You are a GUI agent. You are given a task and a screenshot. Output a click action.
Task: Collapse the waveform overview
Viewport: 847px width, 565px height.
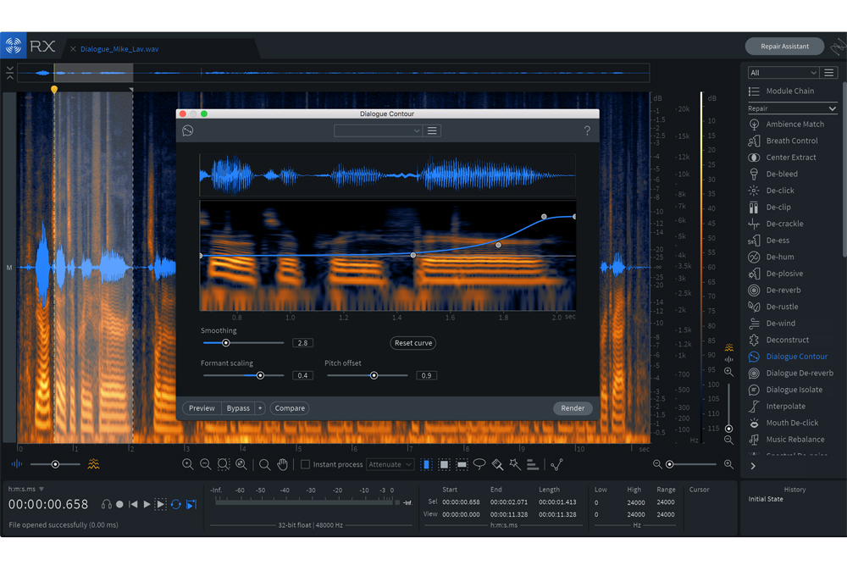point(9,73)
